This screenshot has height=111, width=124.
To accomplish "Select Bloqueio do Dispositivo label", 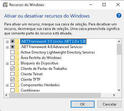I will coord(39,63).
